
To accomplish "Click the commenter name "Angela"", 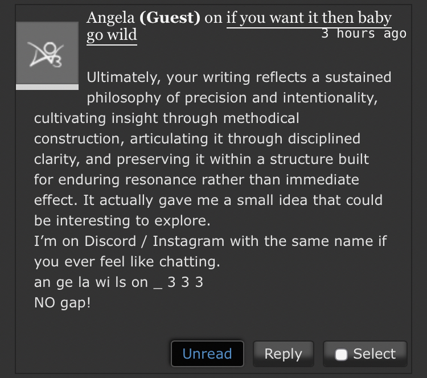I will (x=110, y=18).
